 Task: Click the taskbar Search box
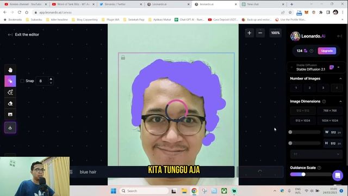coord(144,191)
